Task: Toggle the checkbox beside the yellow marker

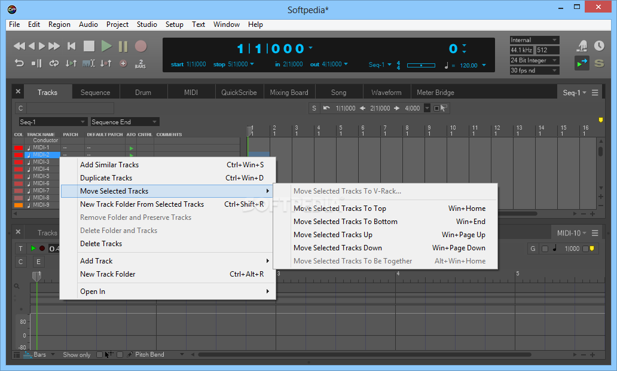Action: click(x=585, y=249)
